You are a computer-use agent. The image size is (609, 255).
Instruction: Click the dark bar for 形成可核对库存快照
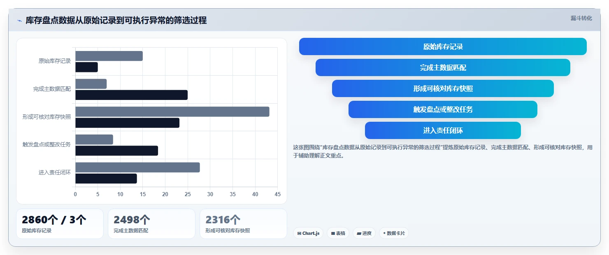127,123
